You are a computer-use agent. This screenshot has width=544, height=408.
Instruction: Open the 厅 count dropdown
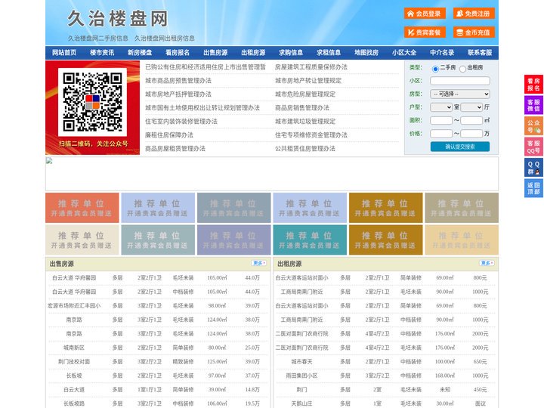click(471, 107)
